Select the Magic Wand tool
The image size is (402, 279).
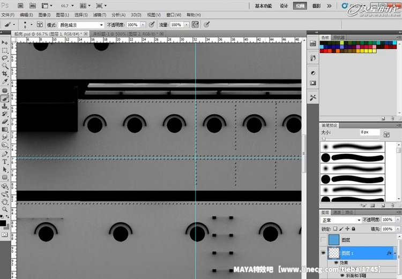pos(5,66)
